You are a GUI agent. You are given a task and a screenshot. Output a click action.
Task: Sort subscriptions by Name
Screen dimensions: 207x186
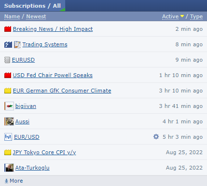coord(12,16)
